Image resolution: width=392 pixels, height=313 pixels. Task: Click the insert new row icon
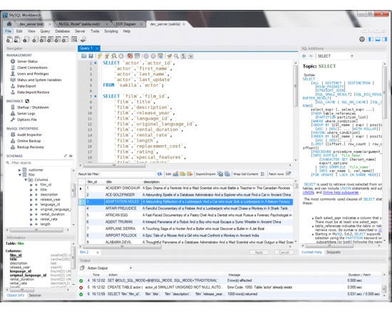(x=182, y=174)
